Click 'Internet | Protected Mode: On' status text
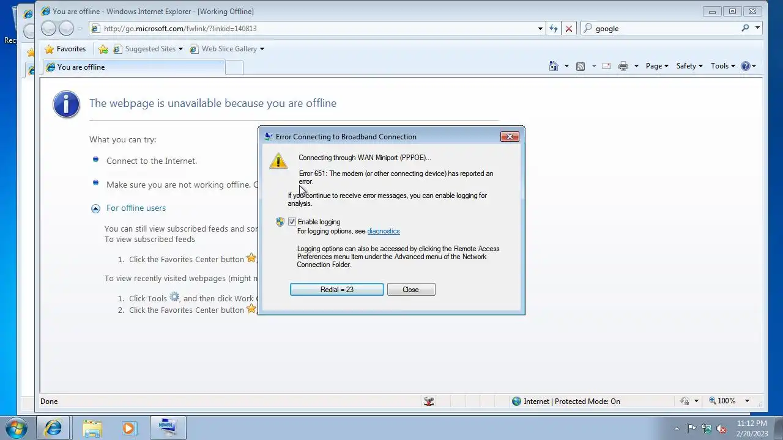This screenshot has width=783, height=440. click(572, 402)
